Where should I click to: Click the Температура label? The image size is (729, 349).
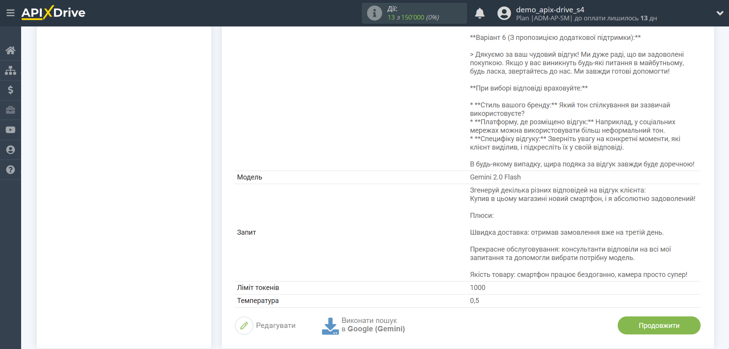258,301
